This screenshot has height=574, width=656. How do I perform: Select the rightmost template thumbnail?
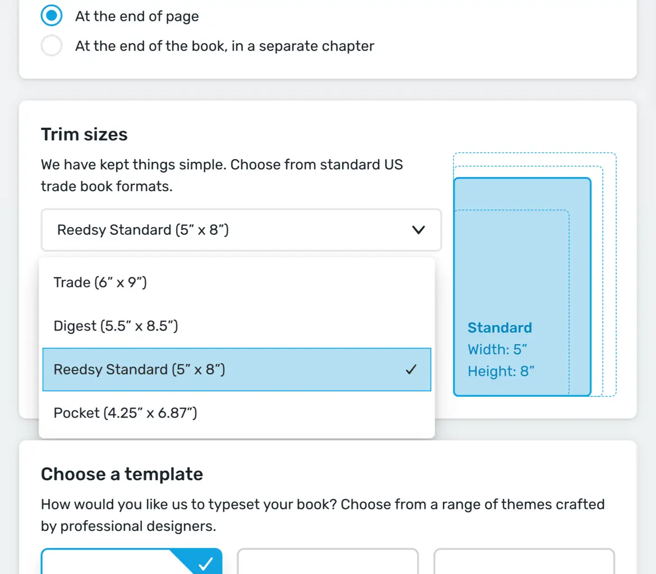tap(524, 562)
